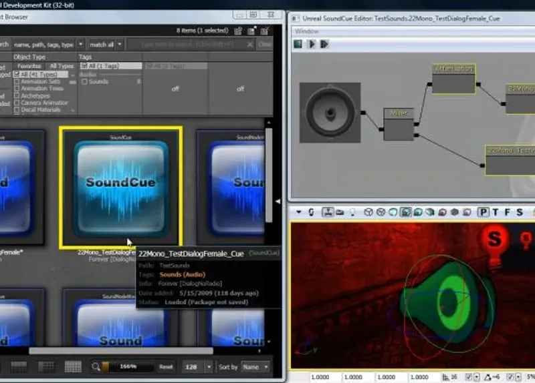
Task: Clear the search field with X
Action: click(249, 44)
